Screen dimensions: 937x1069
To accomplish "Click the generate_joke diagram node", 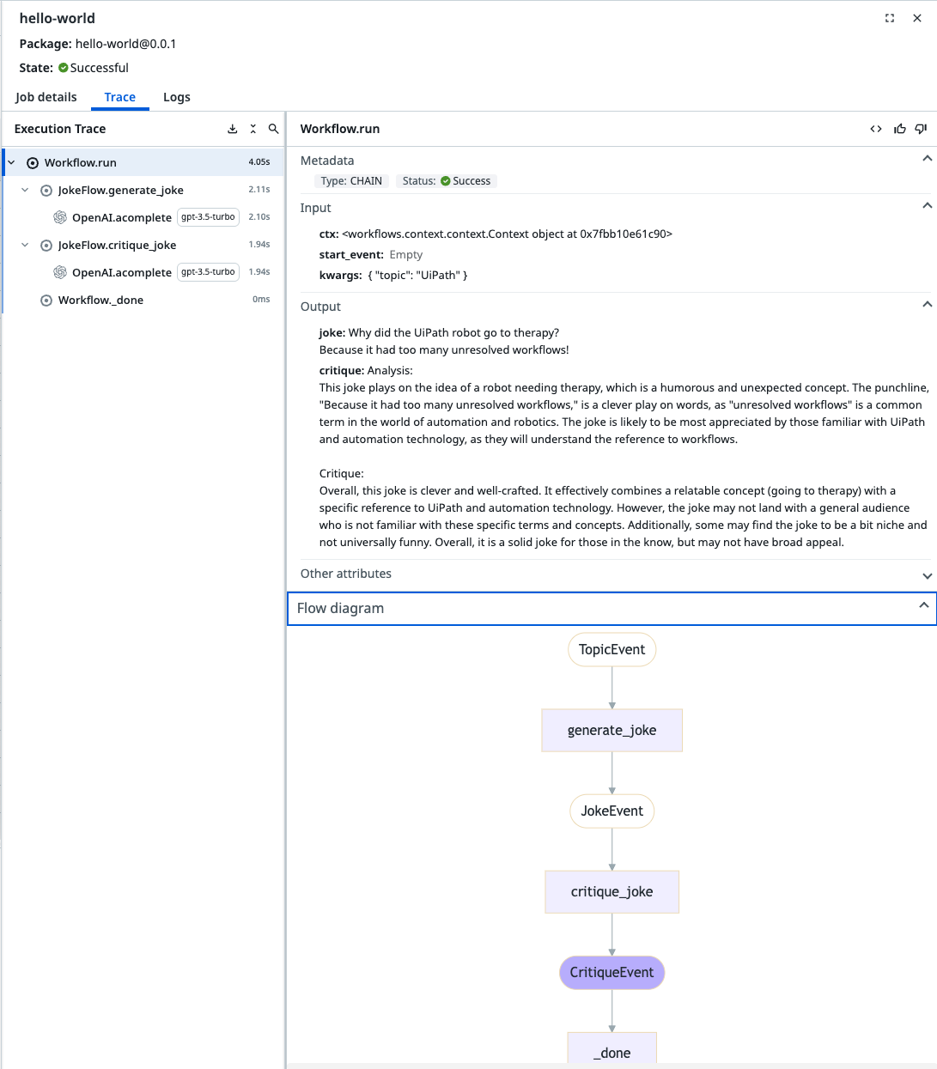I will [x=611, y=731].
